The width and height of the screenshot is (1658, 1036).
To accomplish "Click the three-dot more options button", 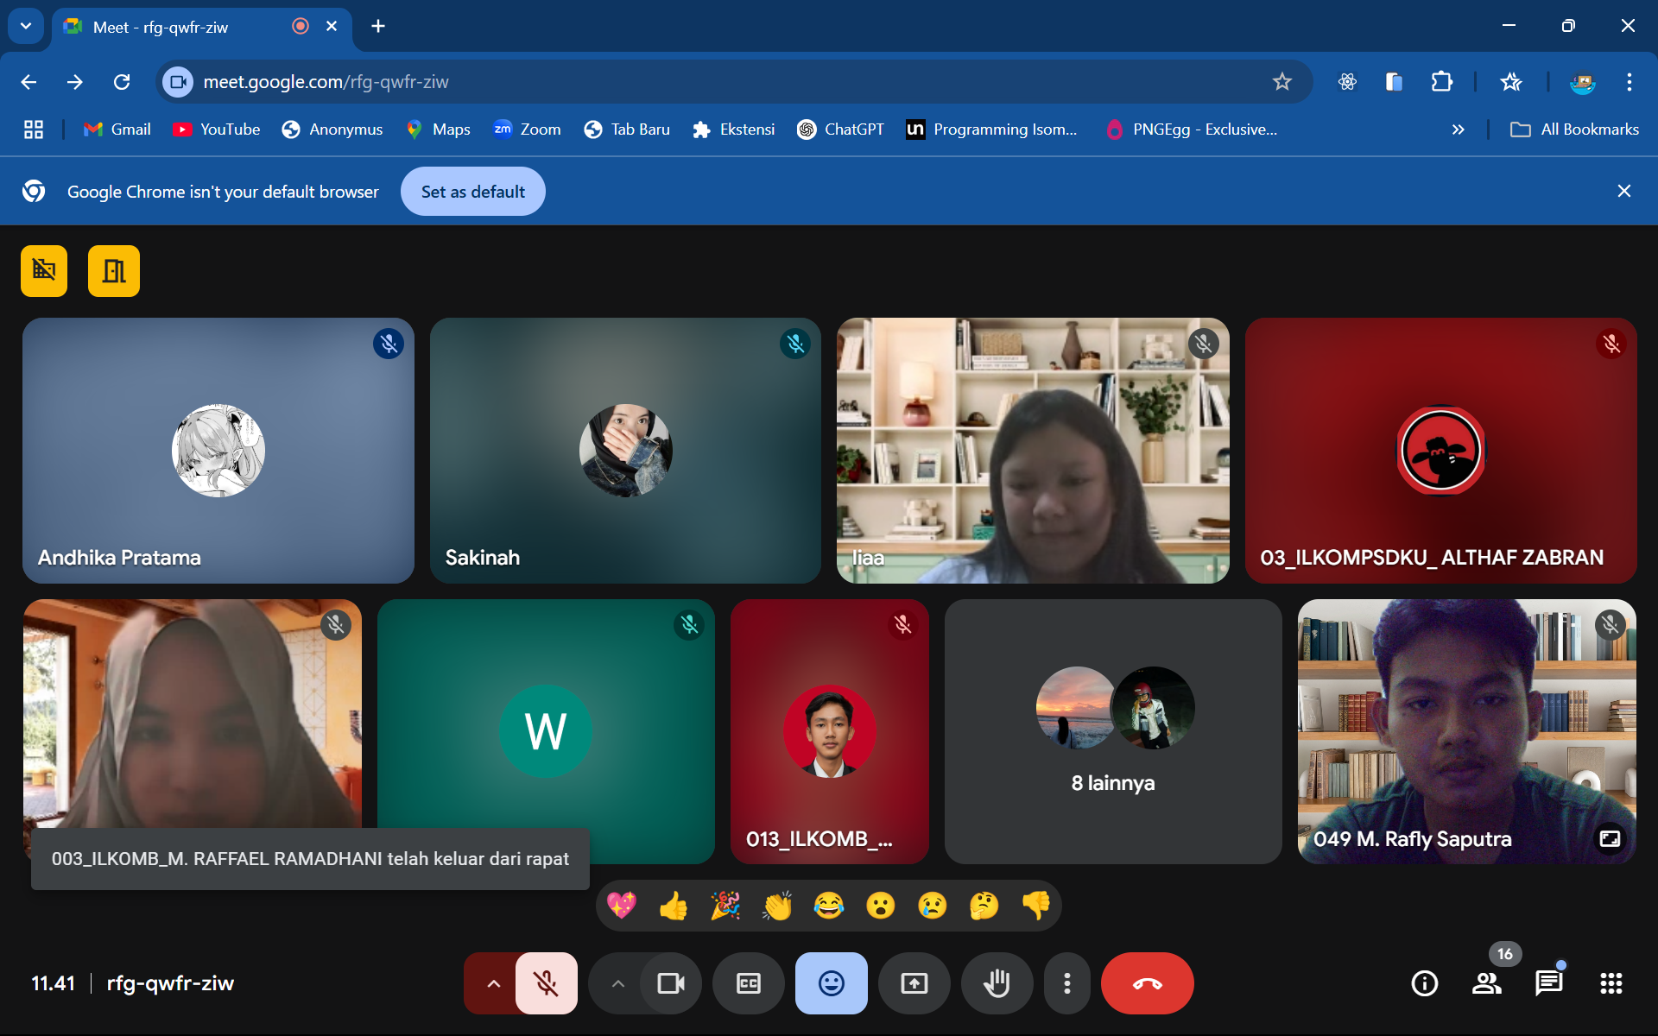I will point(1067,983).
